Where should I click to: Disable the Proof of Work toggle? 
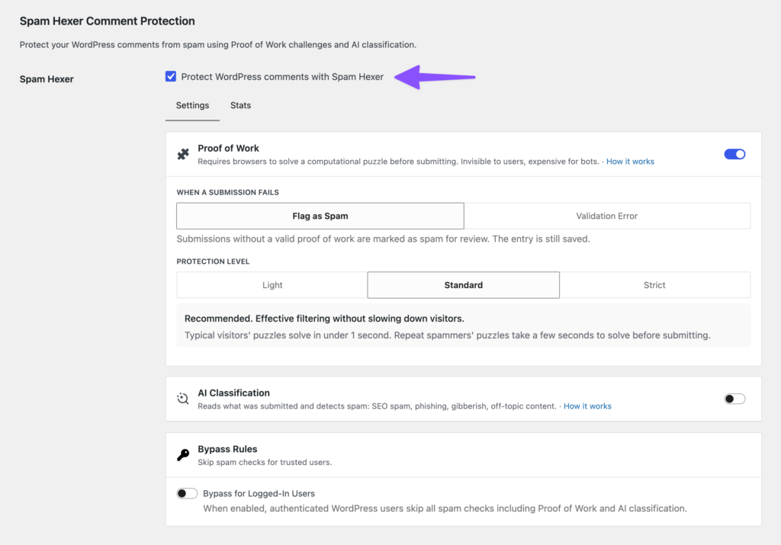pyautogui.click(x=734, y=154)
